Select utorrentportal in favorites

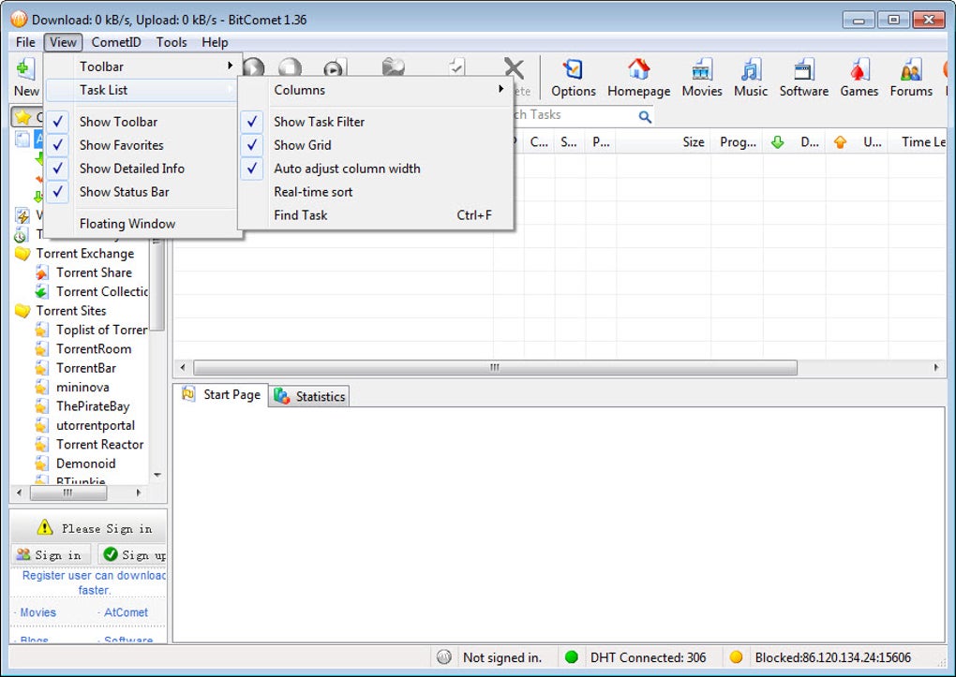point(95,425)
